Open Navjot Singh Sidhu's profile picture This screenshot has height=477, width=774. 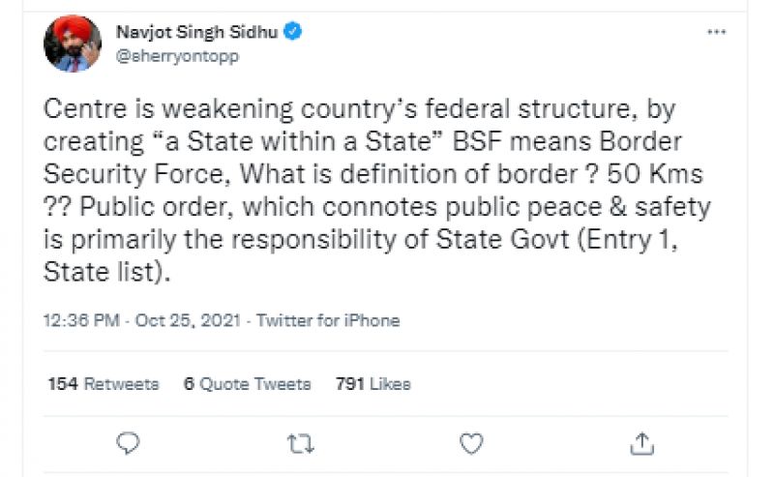coord(71,44)
